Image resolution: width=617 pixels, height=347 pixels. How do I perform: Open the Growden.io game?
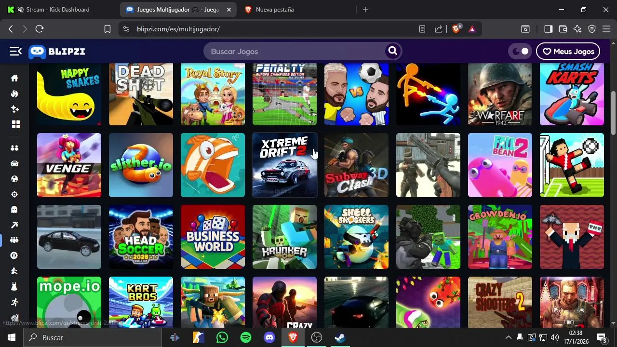pyautogui.click(x=500, y=237)
